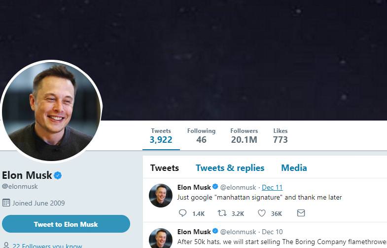Open the Dec 11 tweet date link
The image size is (387, 248).
272,187
